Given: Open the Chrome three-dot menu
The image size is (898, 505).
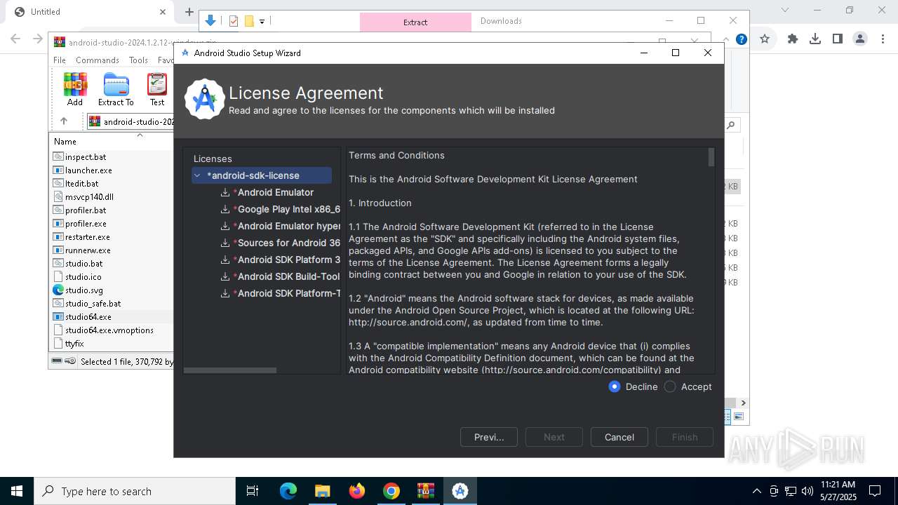Looking at the screenshot, I should tap(881, 39).
